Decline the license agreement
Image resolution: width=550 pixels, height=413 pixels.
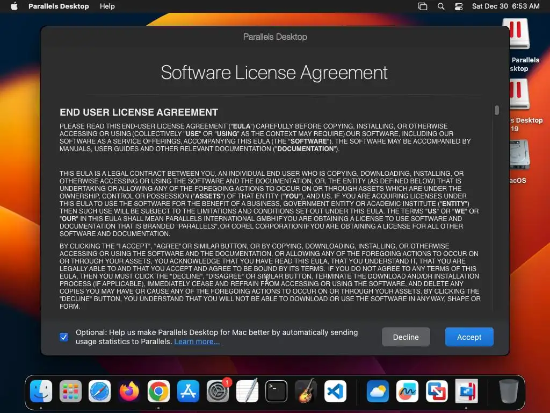406,337
